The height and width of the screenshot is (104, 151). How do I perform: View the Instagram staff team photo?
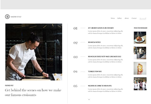point(140,84)
